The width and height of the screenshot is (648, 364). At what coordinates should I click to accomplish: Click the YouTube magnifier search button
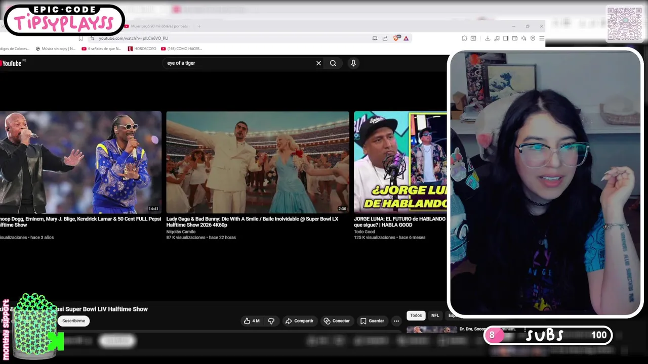pos(333,63)
